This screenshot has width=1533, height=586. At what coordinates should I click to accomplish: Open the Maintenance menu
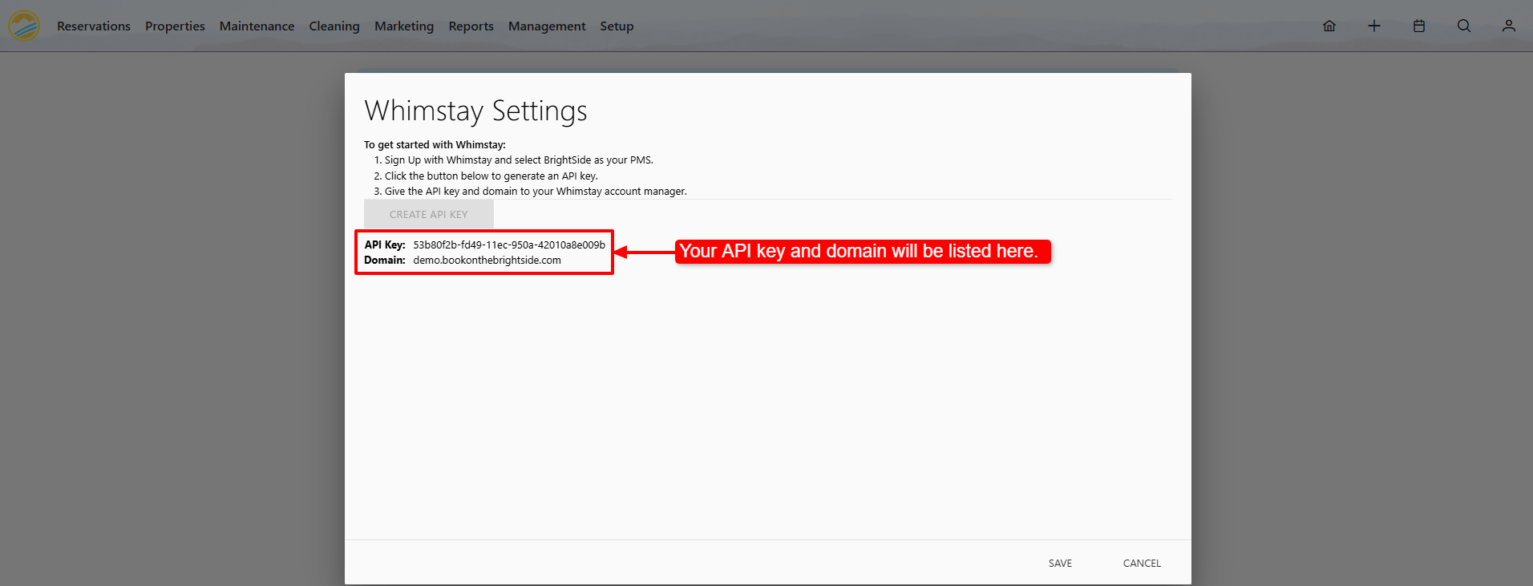point(257,26)
